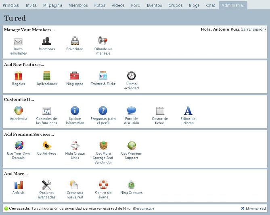Open Análisis bar chart icon
The image size is (270, 215).
tap(18, 185)
